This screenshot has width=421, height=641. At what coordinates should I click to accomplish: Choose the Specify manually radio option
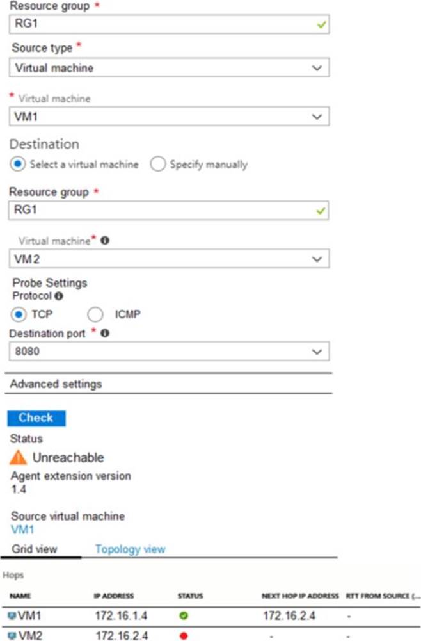(x=158, y=164)
